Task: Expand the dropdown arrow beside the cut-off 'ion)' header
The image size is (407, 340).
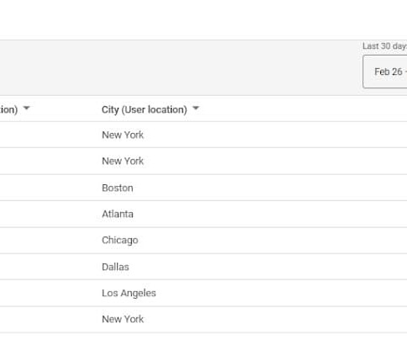Action: click(x=26, y=108)
